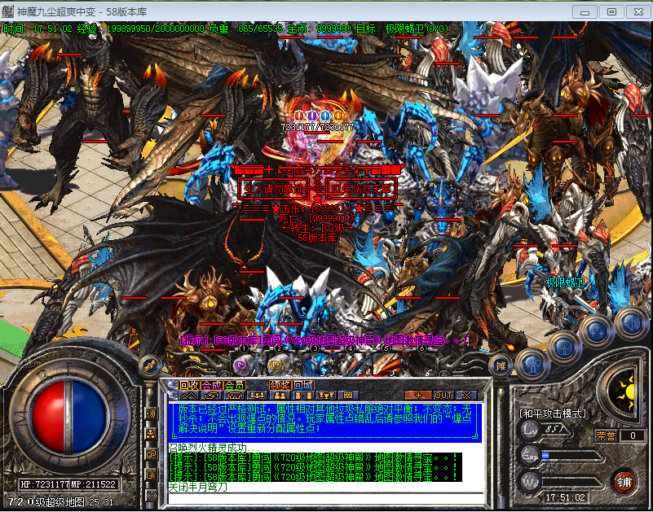Click the window title bar dragon icon
Viewport: 653px width, 512px height.
[x=7, y=11]
